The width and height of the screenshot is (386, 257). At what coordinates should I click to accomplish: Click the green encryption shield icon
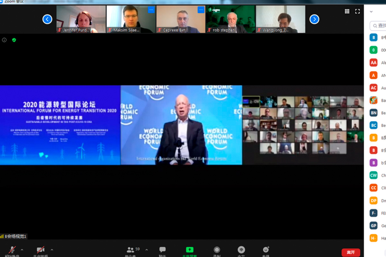point(14,40)
